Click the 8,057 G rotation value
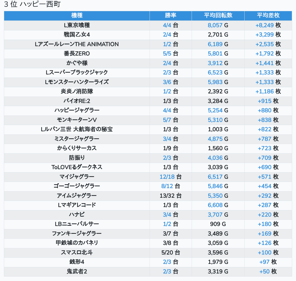Screen dimensions: 296x281 pos(218,25)
